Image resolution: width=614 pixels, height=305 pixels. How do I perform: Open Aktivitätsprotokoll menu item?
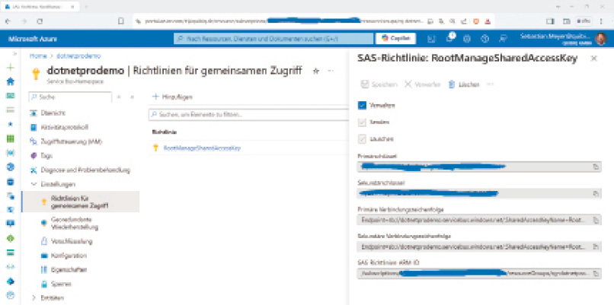[x=59, y=127]
